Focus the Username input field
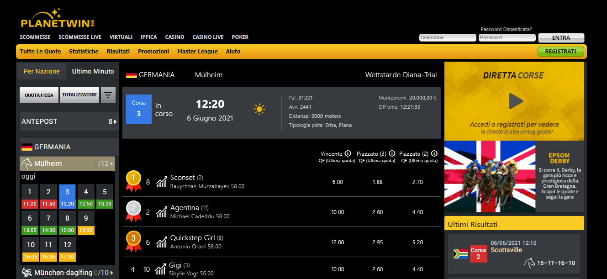The height and width of the screenshot is (279, 607). (x=448, y=38)
